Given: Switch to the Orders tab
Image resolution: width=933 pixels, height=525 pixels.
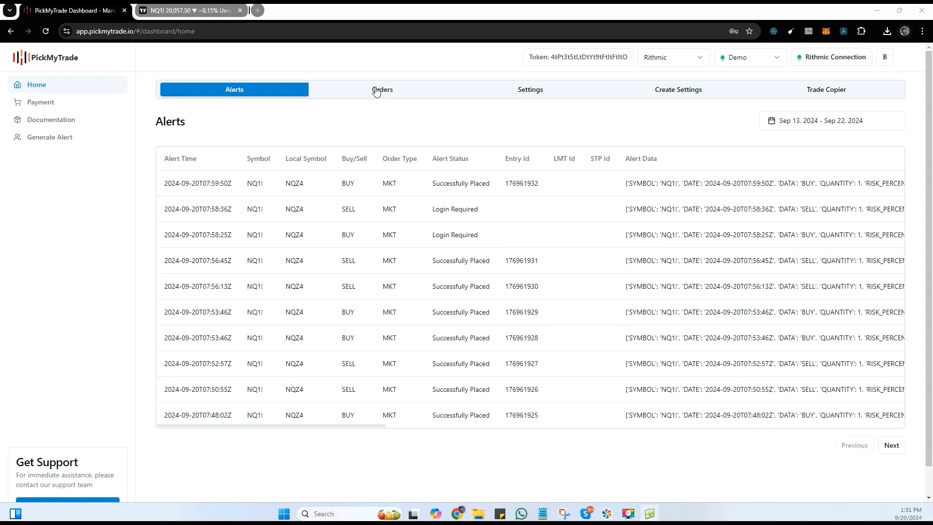Looking at the screenshot, I should click(382, 89).
